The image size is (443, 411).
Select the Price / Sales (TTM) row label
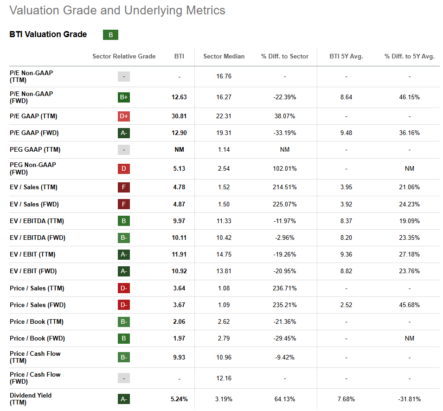[x=37, y=288]
